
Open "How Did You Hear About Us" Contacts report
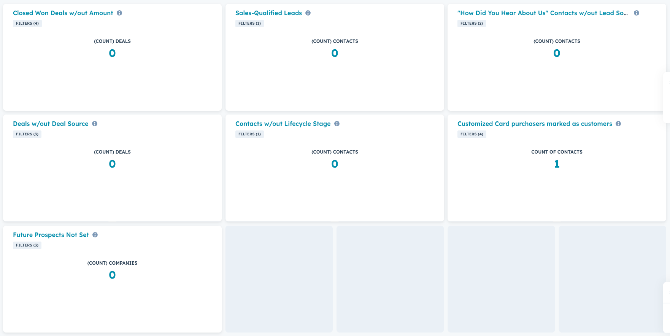pos(542,13)
